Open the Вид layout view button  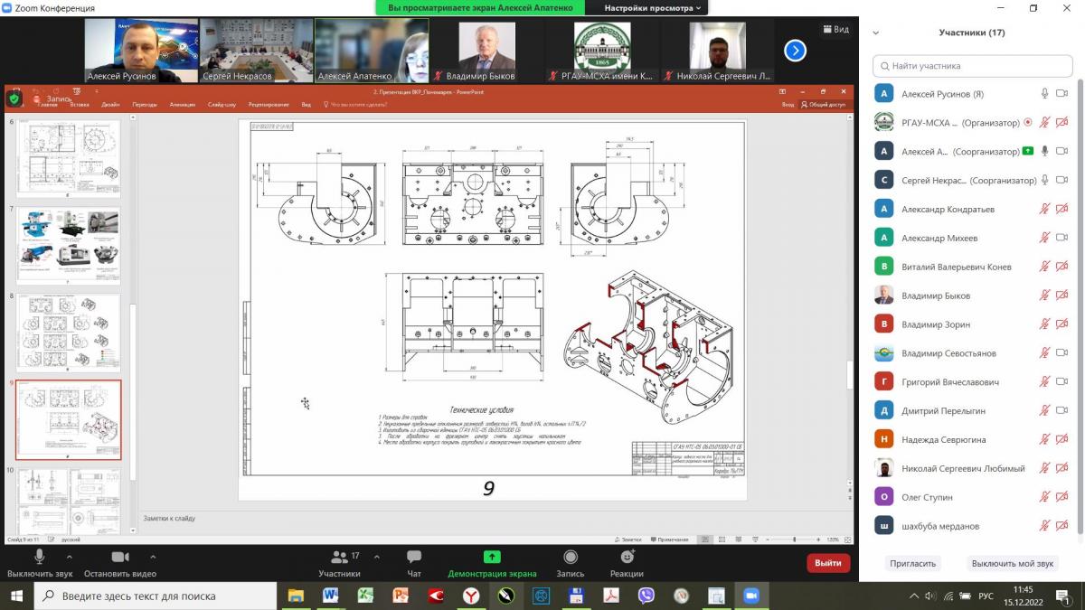point(835,30)
